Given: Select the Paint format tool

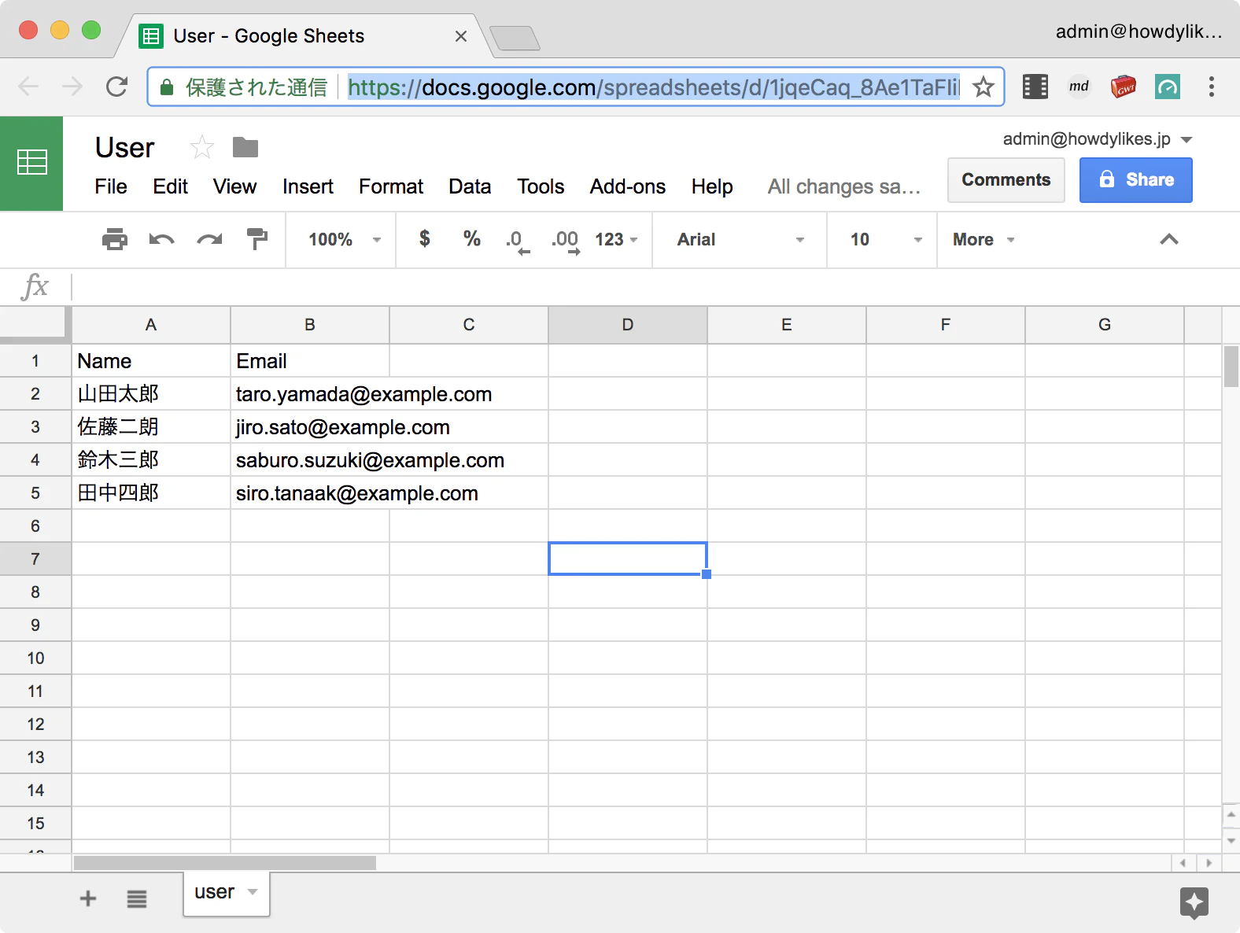Looking at the screenshot, I should (257, 239).
